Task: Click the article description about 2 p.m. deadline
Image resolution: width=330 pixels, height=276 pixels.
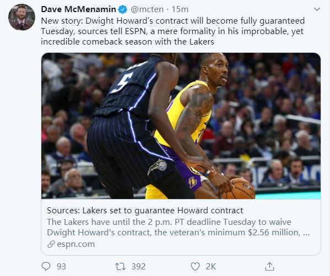Action: 178,227
